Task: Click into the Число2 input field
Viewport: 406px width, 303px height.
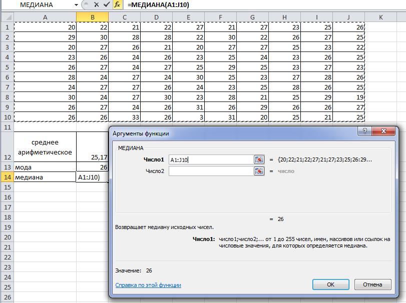Action: (x=211, y=171)
